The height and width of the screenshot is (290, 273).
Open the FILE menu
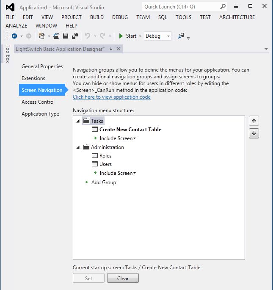point(10,17)
